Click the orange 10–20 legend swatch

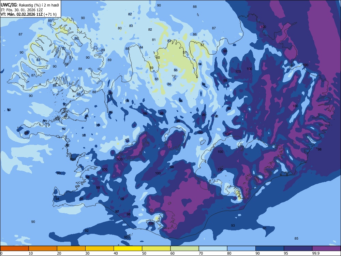point(43,248)
